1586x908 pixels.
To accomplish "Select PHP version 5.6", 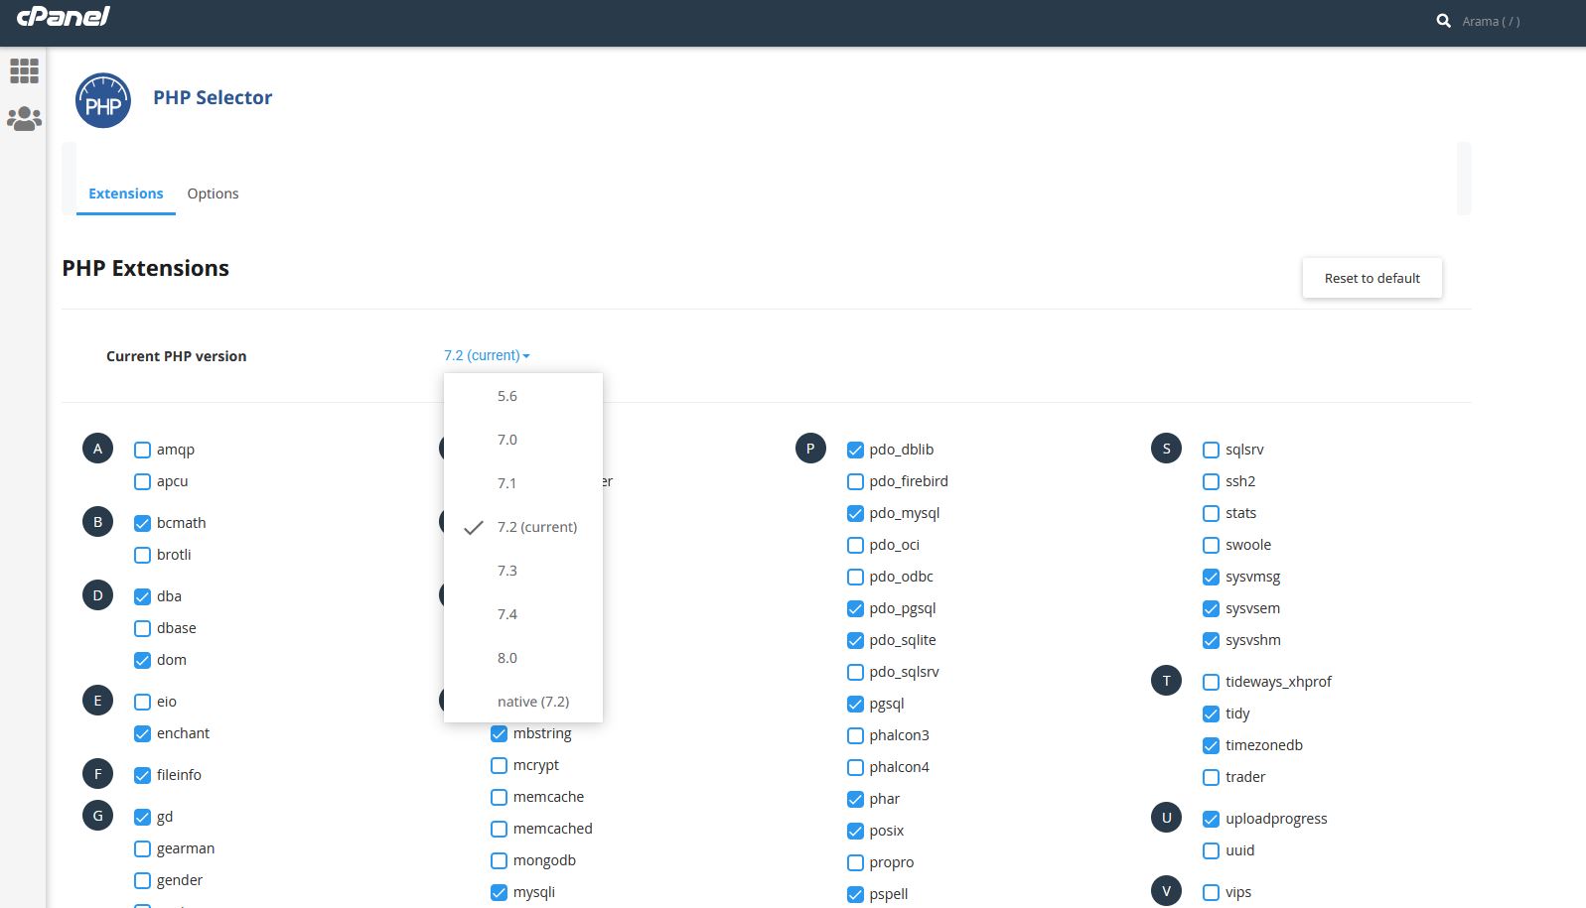I will [523, 396].
